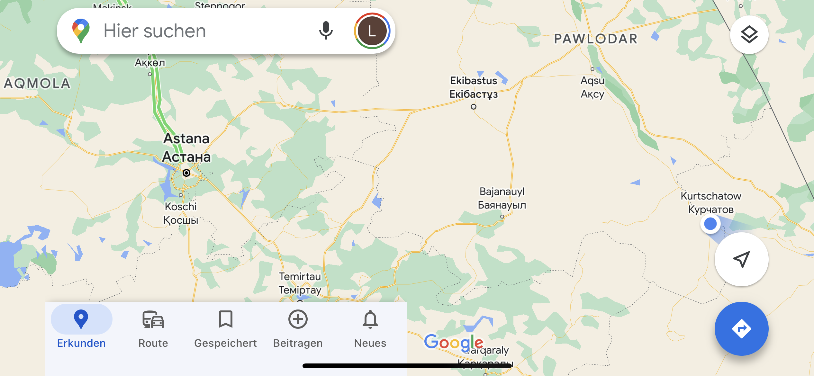
Task: Select the Astana city marker
Action: pos(186,173)
